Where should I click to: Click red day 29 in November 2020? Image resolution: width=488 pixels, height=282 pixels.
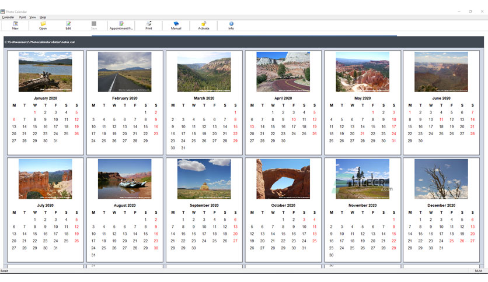coord(393,248)
